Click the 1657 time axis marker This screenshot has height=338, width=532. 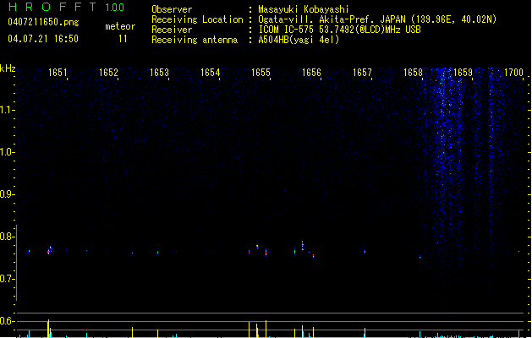pyautogui.click(x=362, y=73)
